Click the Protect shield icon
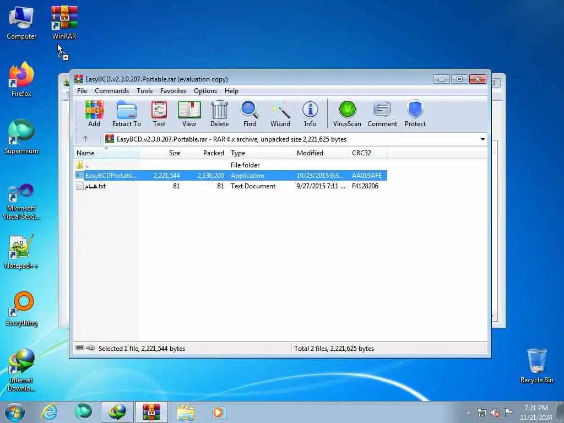Image resolution: width=564 pixels, height=423 pixels. click(x=415, y=113)
